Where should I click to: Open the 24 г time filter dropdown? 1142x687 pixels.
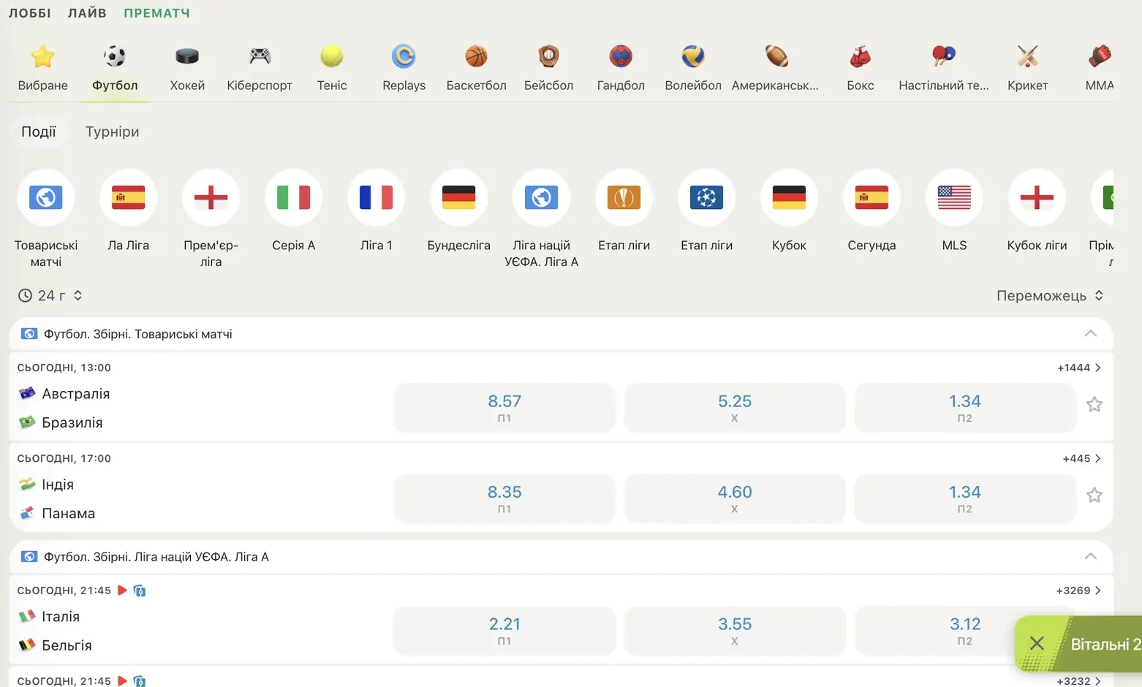(50, 295)
